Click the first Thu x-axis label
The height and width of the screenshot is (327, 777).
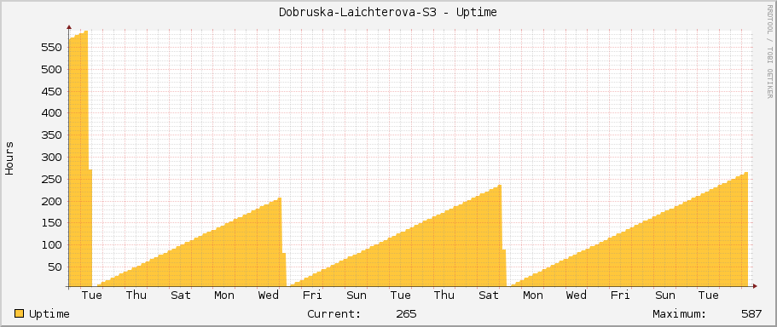click(136, 295)
